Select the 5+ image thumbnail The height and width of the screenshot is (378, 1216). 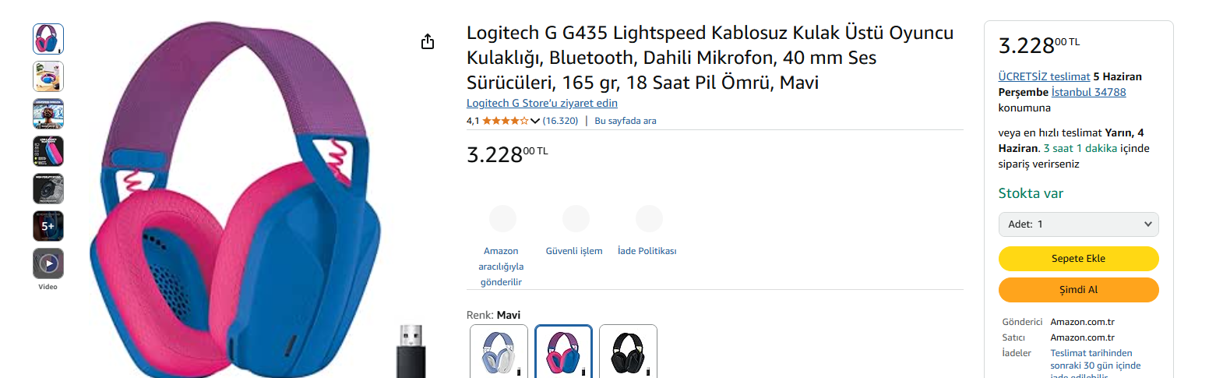(x=48, y=226)
